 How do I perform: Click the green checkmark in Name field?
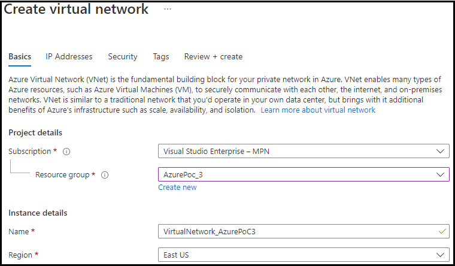[442, 231]
